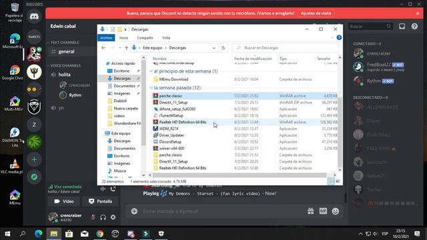This screenshot has width=427, height=240.
Task: Open Discord user settings gear
Action: 113,217
